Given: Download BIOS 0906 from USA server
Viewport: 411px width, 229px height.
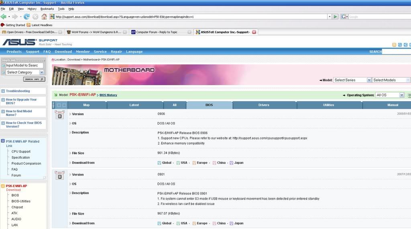Looking at the screenshot, I should pos(182,163).
